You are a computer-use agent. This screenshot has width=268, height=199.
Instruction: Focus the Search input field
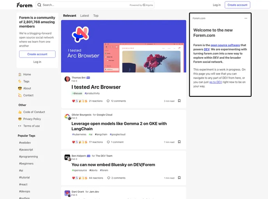point(95,5)
